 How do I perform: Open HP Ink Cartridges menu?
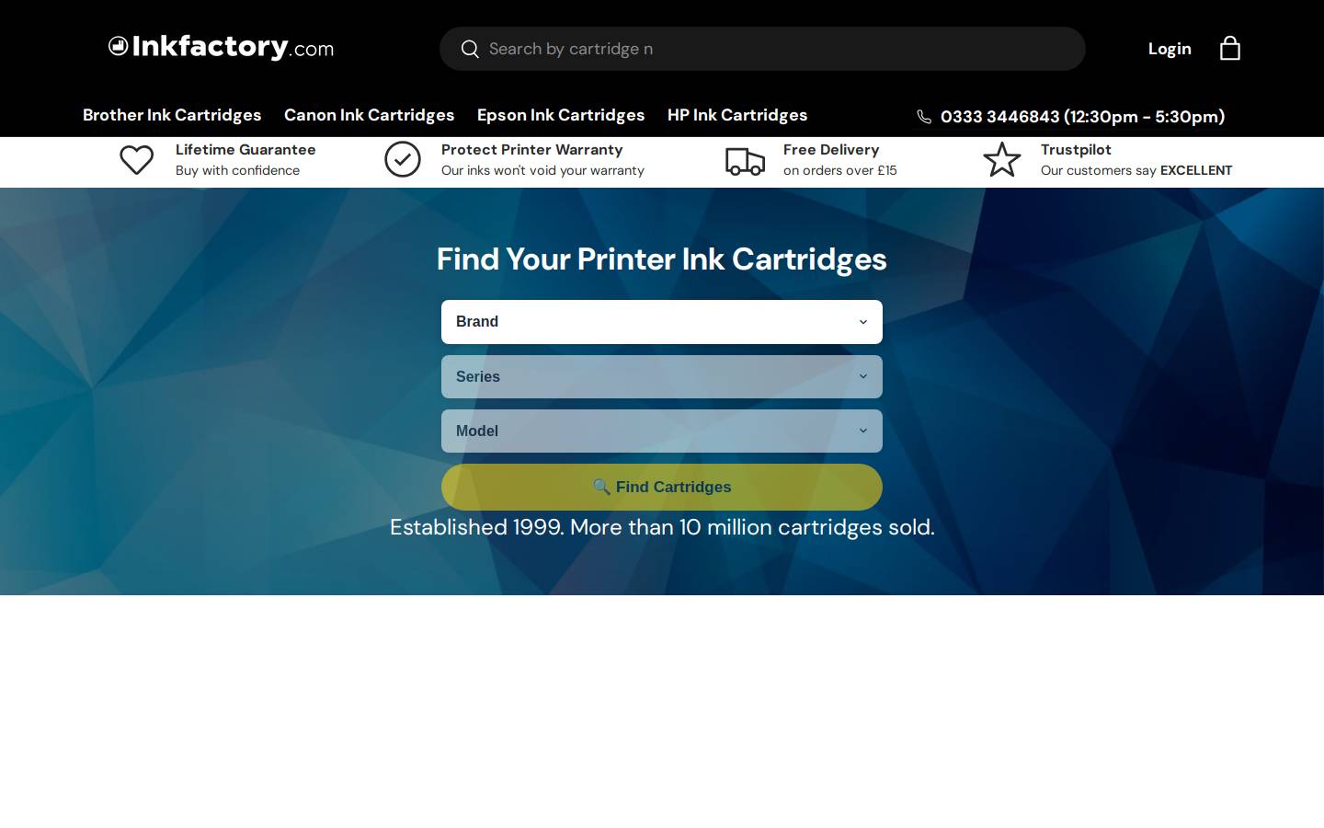point(737,115)
